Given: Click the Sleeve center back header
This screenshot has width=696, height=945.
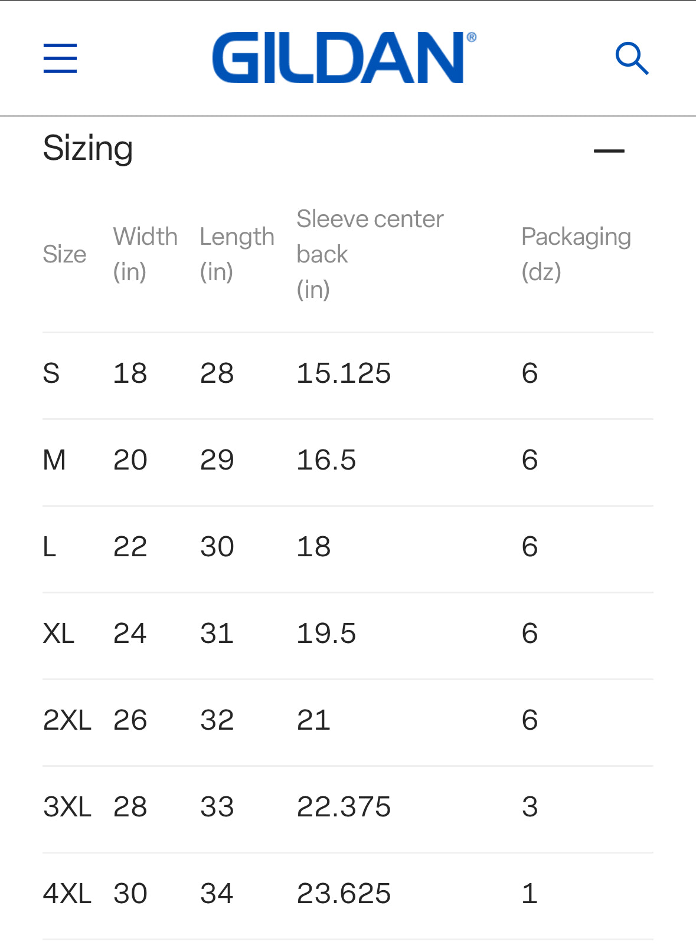Looking at the screenshot, I should pyautogui.click(x=370, y=254).
